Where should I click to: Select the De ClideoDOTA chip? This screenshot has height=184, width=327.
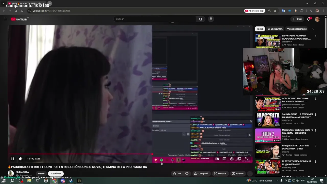click(x=275, y=29)
